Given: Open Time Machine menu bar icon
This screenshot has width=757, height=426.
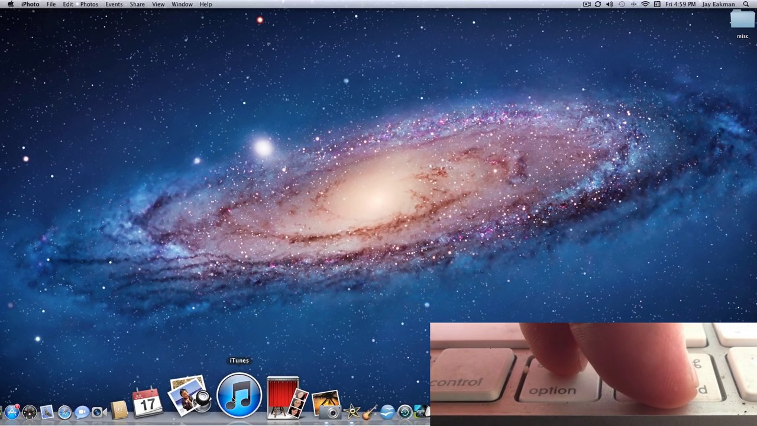Looking at the screenshot, I should click(622, 4).
